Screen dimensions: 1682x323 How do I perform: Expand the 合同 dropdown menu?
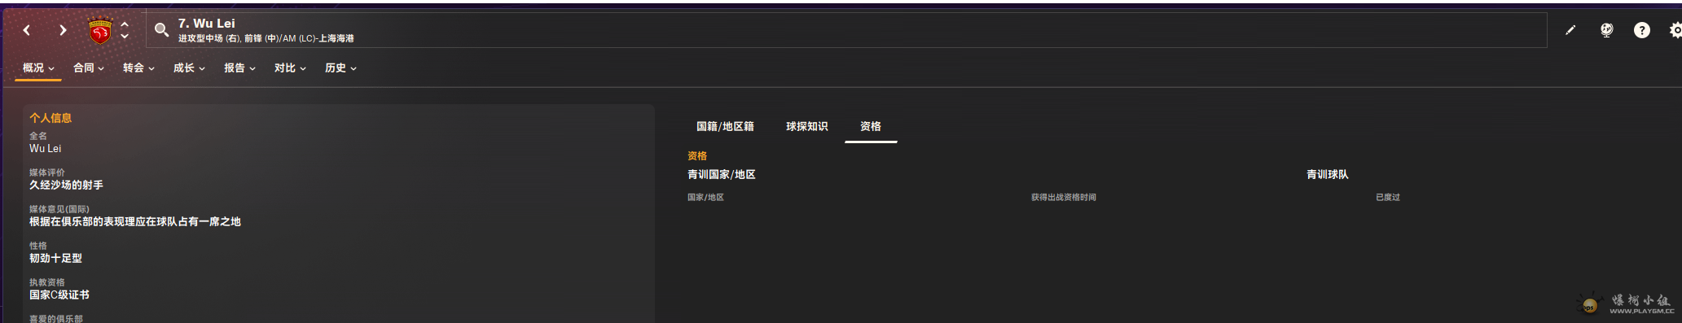pyautogui.click(x=89, y=68)
